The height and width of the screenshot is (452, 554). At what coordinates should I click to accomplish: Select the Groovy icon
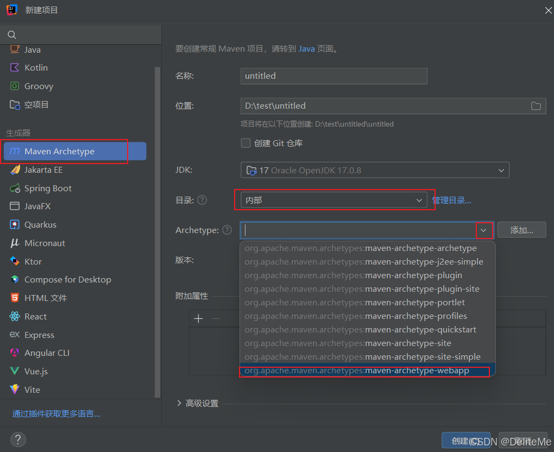coord(15,86)
